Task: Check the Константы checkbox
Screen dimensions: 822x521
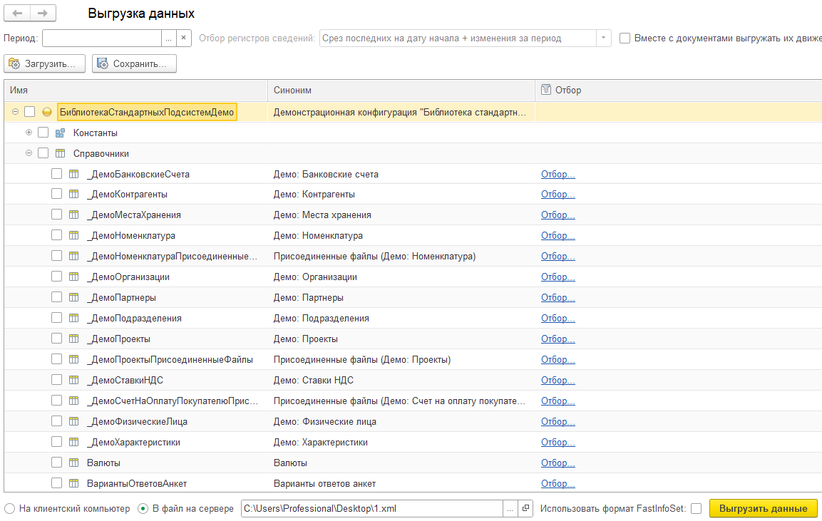Action: [43, 133]
